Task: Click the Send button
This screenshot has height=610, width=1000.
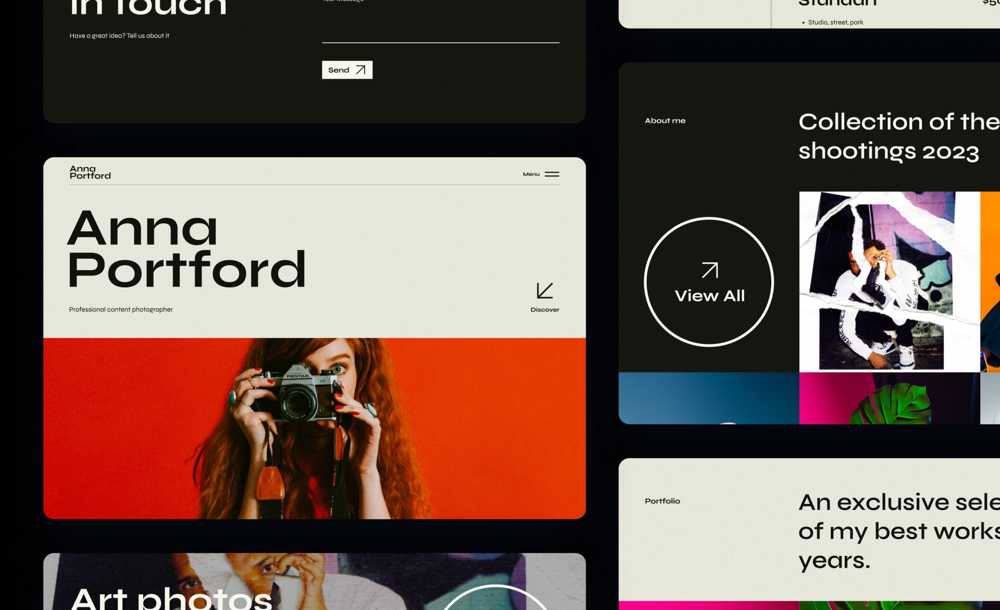Action: (x=346, y=70)
